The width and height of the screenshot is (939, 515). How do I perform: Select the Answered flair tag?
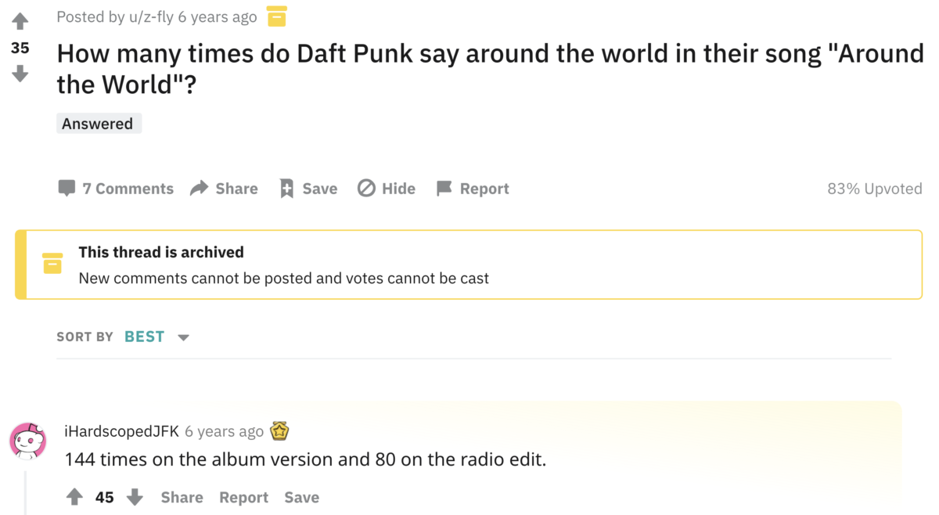coord(99,124)
